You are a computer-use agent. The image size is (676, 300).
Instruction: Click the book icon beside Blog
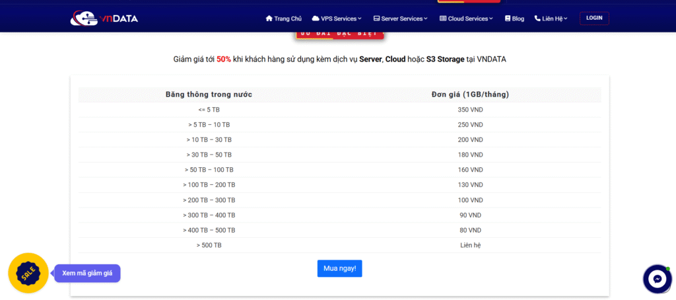508,19
